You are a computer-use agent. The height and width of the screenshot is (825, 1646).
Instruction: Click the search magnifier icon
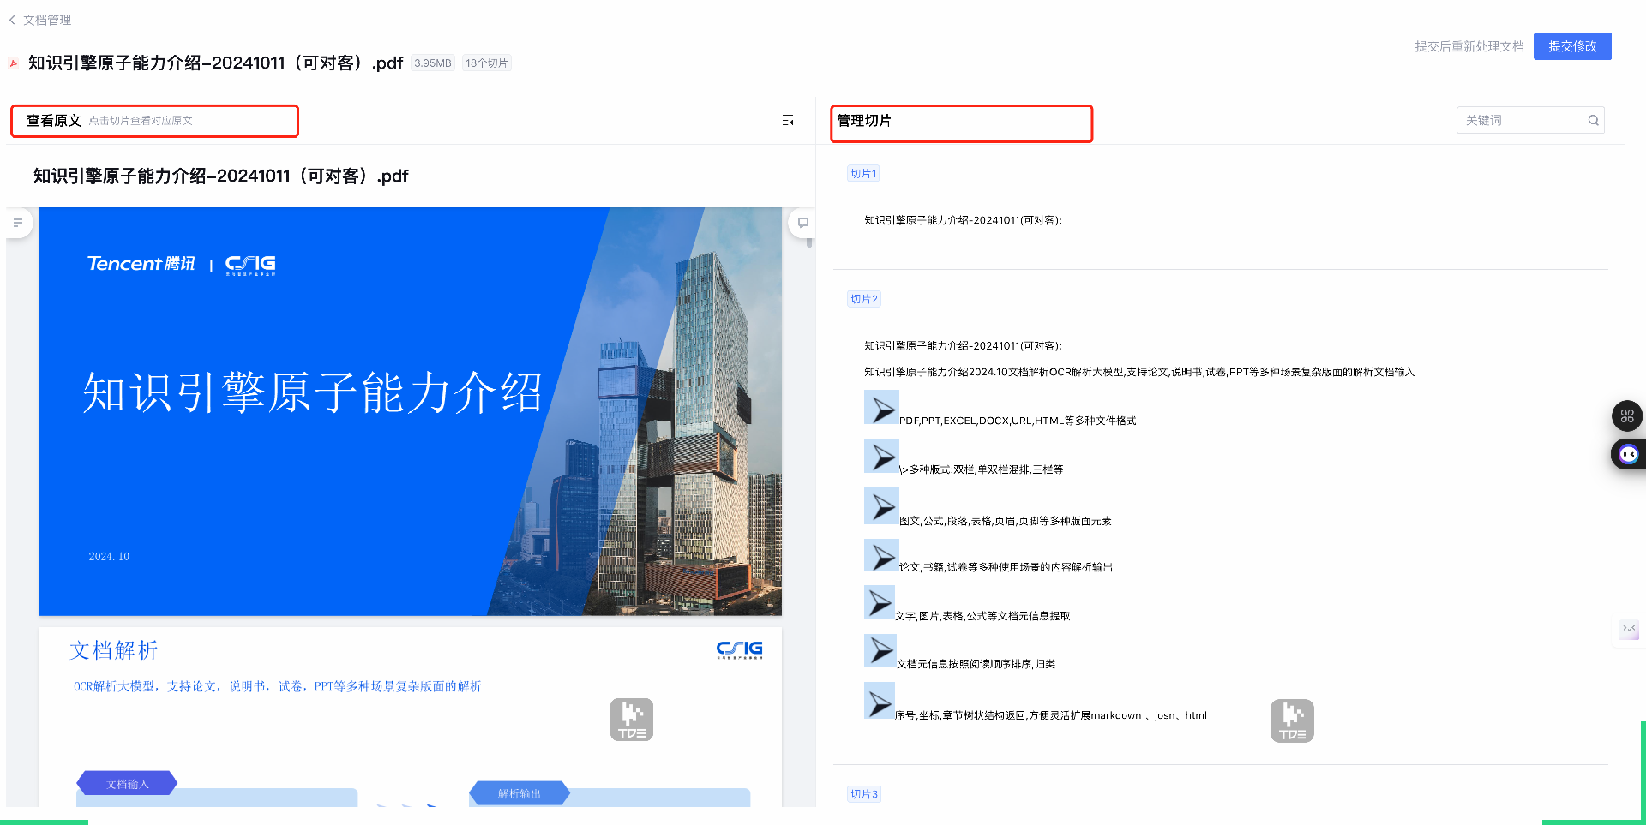[1593, 121]
